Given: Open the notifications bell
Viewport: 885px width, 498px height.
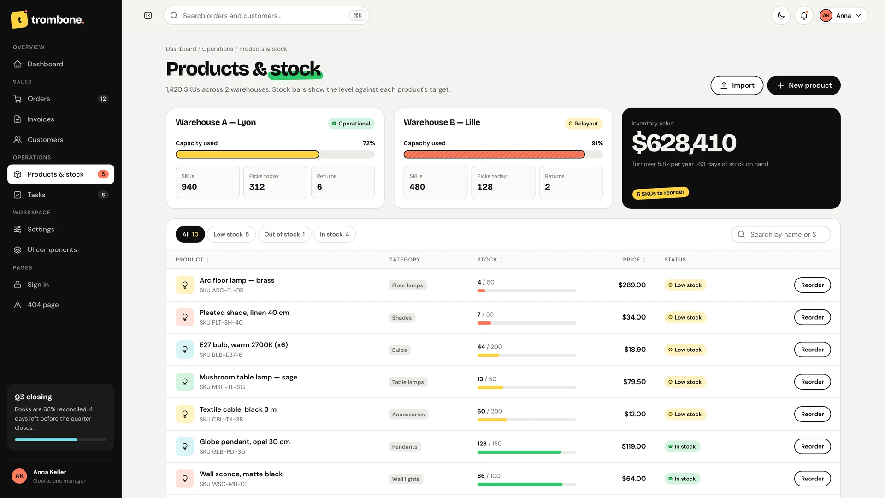Looking at the screenshot, I should pos(804,16).
